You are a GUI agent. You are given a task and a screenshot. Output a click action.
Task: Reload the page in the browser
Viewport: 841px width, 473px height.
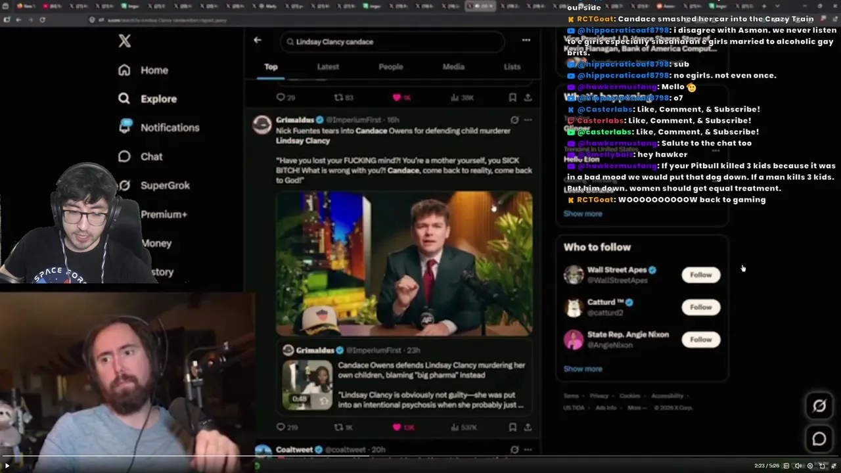click(42, 20)
